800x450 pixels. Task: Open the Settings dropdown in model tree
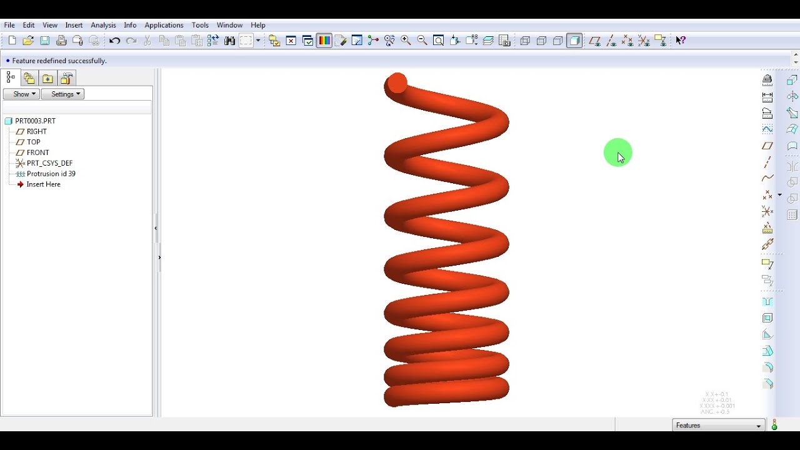coord(62,94)
